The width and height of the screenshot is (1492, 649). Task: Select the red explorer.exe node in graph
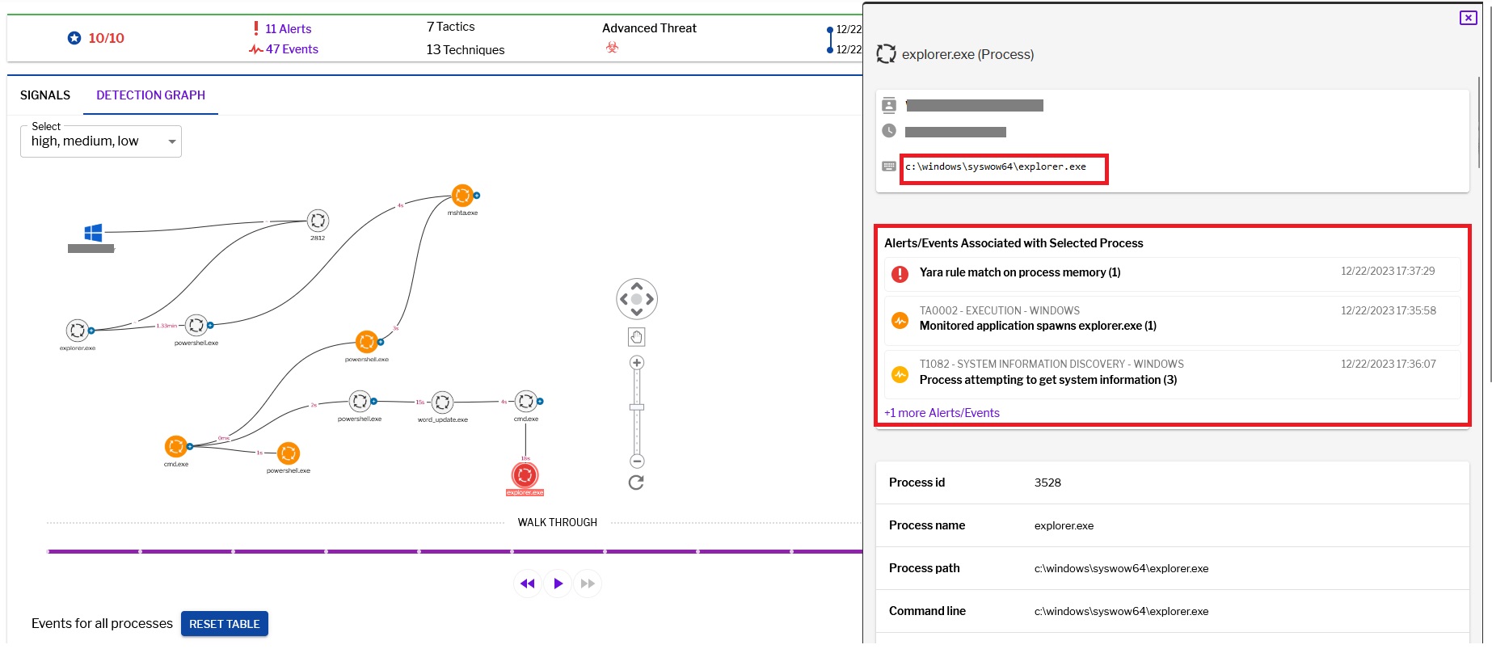[525, 475]
